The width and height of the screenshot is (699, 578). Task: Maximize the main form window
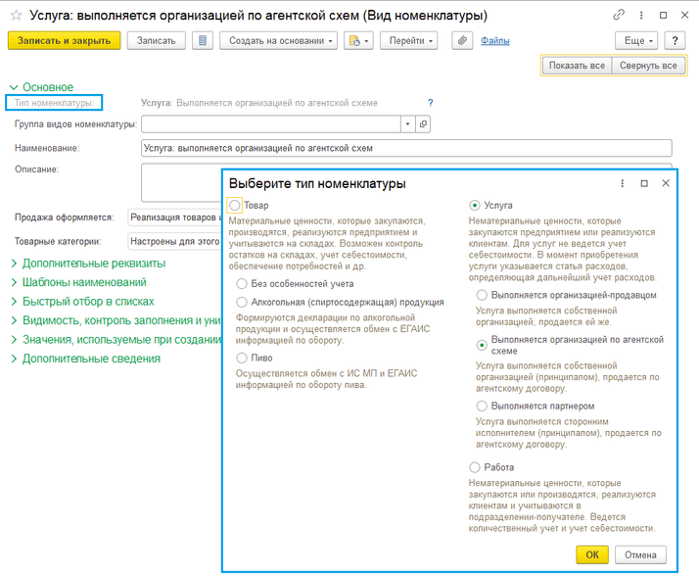(x=663, y=15)
